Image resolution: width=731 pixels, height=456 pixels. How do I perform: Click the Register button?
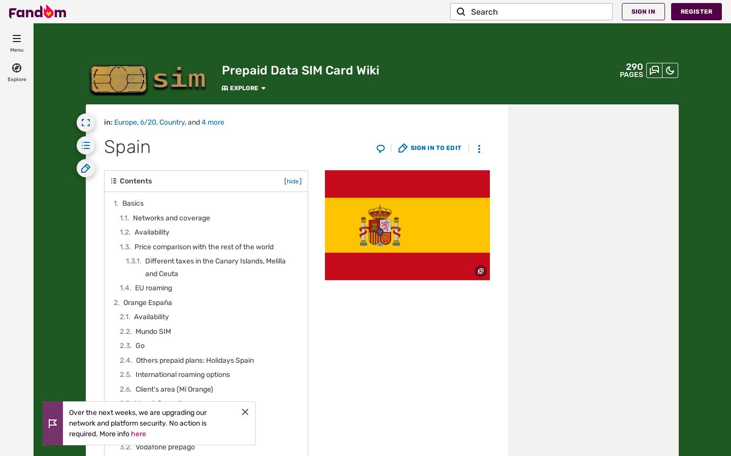(x=696, y=12)
